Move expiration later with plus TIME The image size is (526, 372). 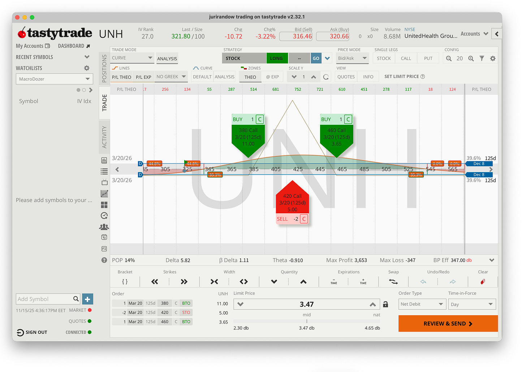363,282
